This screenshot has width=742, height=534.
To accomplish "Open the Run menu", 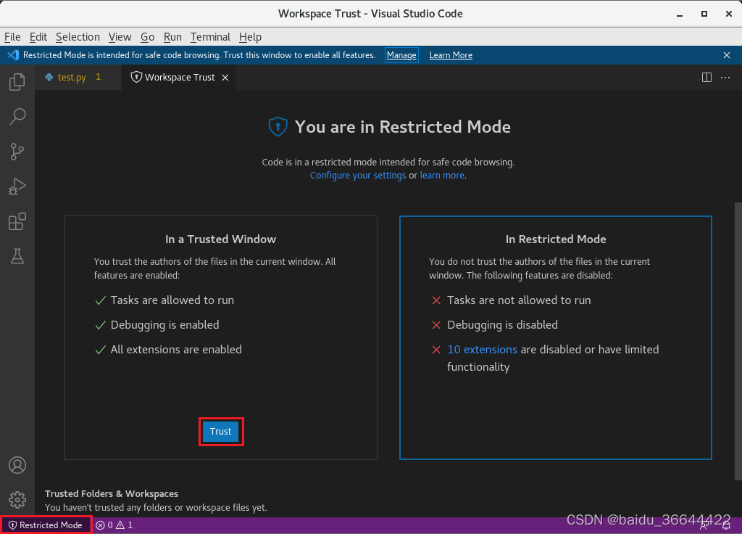I will (172, 37).
